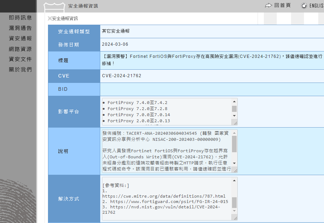
Task: Click the 安全通報類型 row label
Action: coord(74,31)
